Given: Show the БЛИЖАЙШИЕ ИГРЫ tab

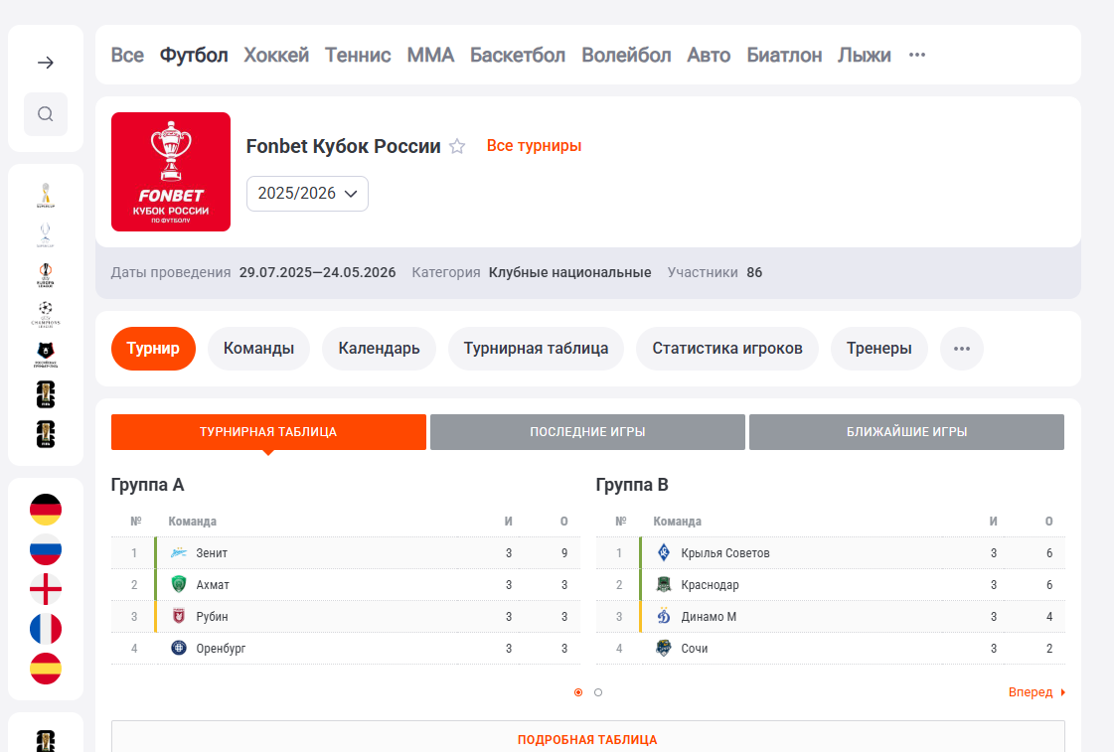Looking at the screenshot, I should 906,432.
